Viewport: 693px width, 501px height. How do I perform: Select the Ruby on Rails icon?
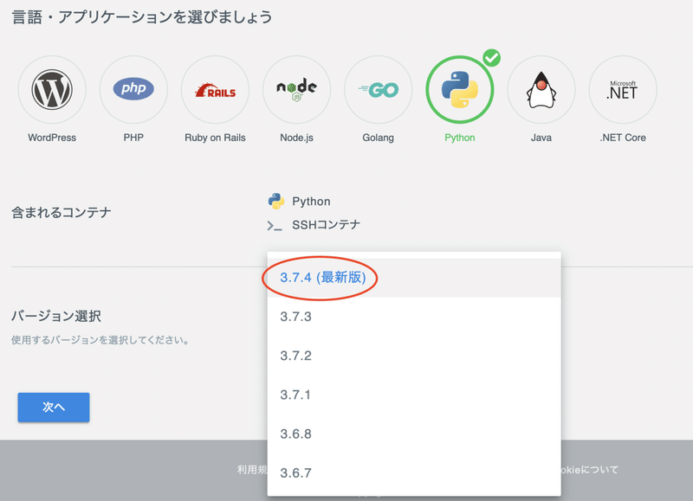click(215, 89)
